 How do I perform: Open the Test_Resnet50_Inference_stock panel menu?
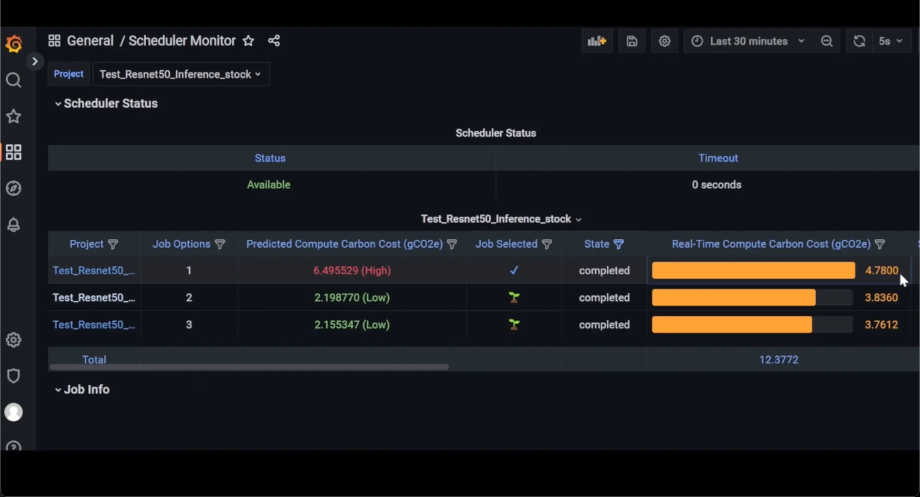(x=579, y=219)
